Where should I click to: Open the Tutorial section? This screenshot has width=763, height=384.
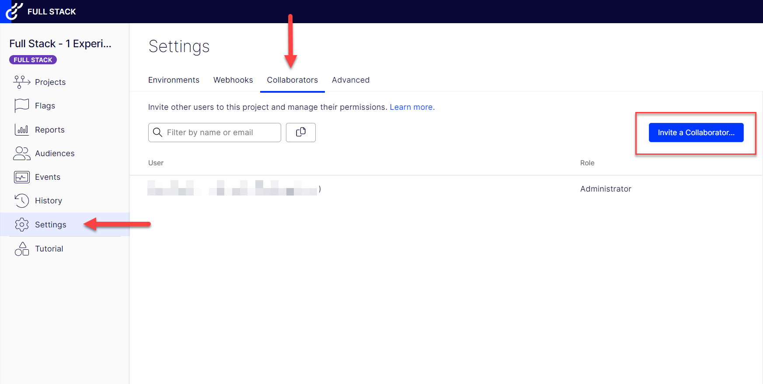pyautogui.click(x=49, y=249)
